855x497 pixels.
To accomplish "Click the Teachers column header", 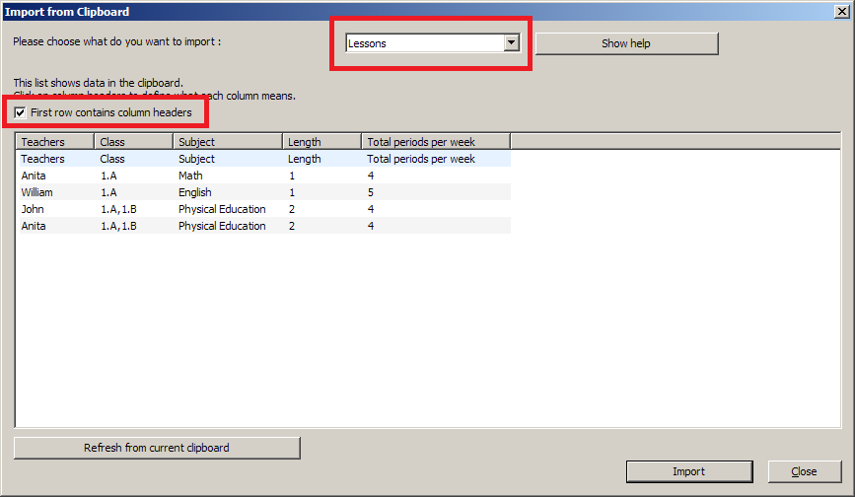I will (x=55, y=142).
